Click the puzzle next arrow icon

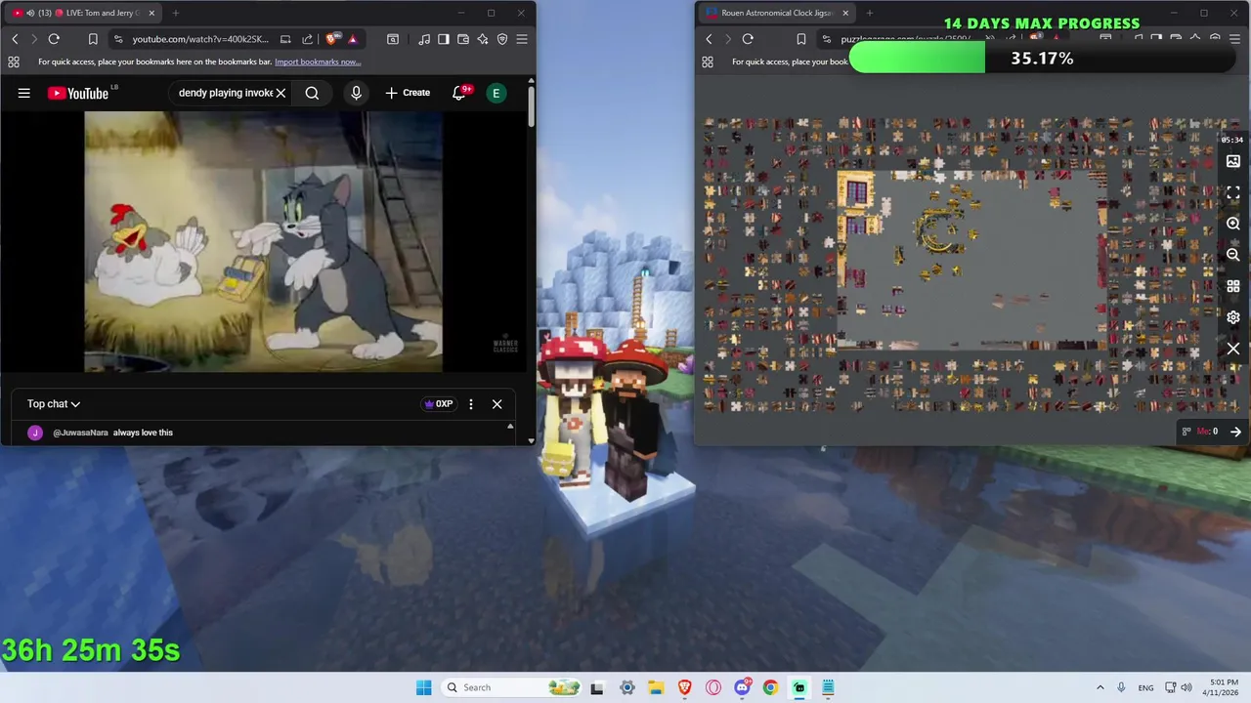[x=1235, y=432]
